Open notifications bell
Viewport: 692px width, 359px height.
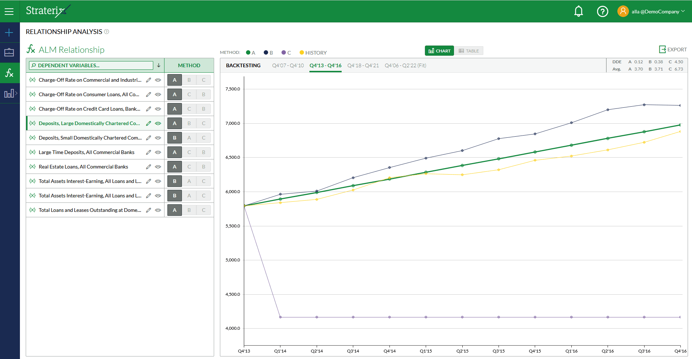(x=579, y=12)
